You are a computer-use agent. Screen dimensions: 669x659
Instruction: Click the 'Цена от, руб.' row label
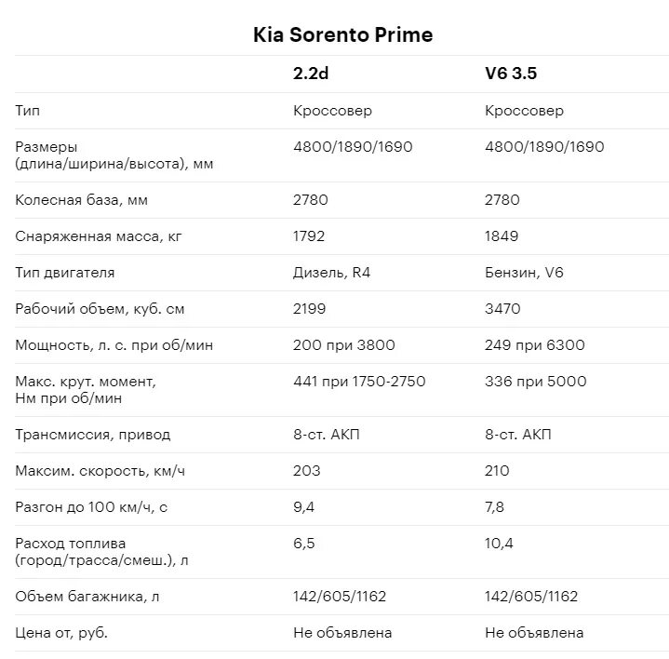point(61,633)
